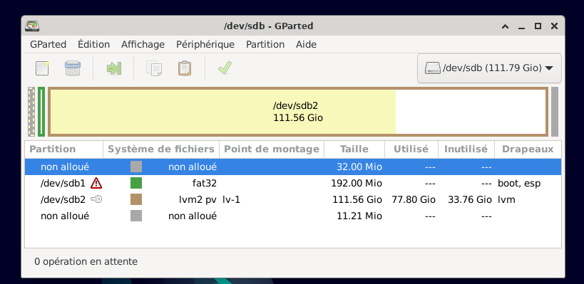Click the Apply operations green checkmark icon
Viewport: 584px width, 284px height.
pyautogui.click(x=225, y=68)
